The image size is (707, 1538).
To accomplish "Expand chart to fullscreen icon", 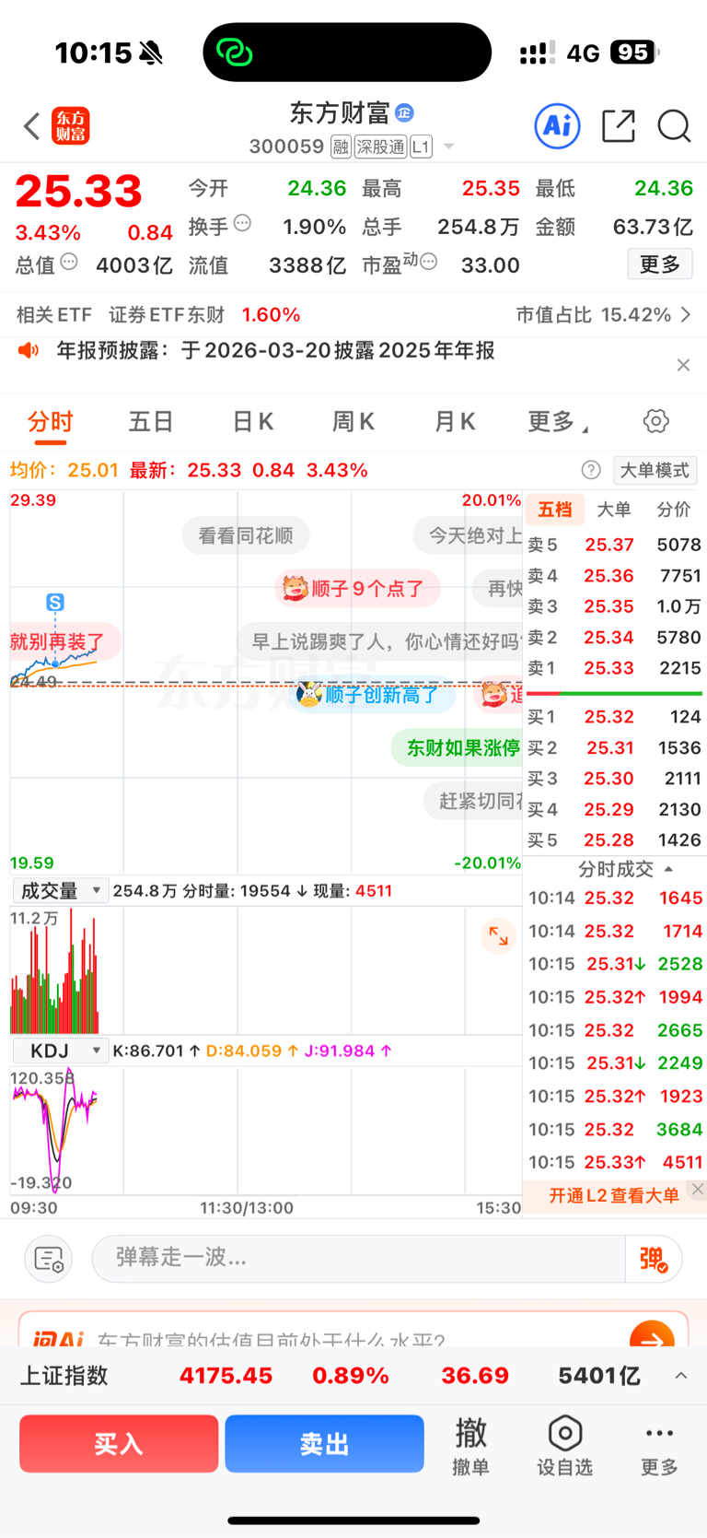I will [498, 936].
